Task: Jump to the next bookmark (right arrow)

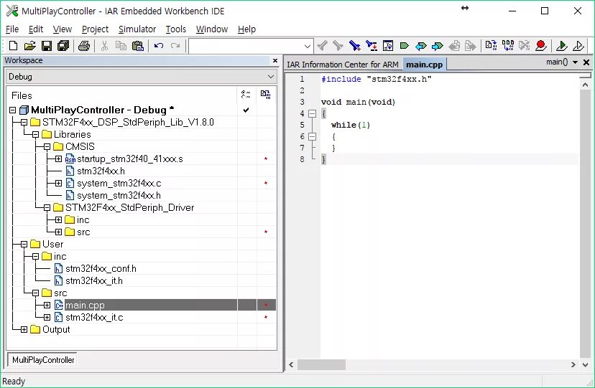Action: (437, 46)
